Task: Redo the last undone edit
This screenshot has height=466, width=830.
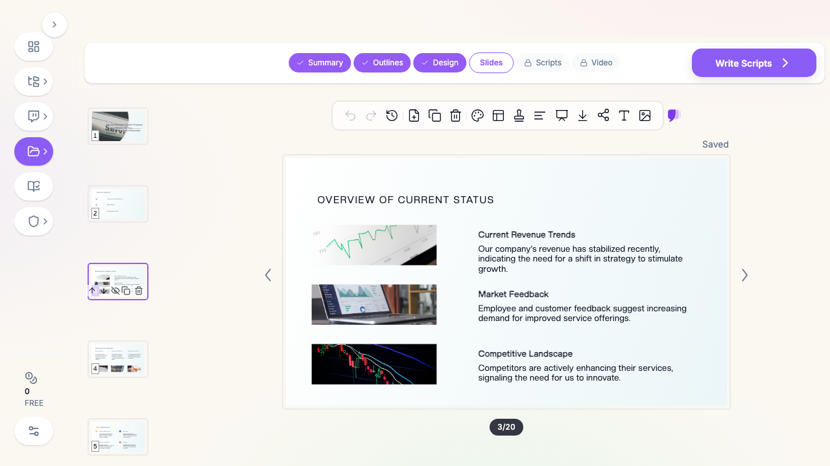Action: tap(372, 116)
